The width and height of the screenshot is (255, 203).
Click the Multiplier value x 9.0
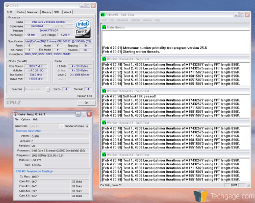pyautogui.click(x=36, y=70)
